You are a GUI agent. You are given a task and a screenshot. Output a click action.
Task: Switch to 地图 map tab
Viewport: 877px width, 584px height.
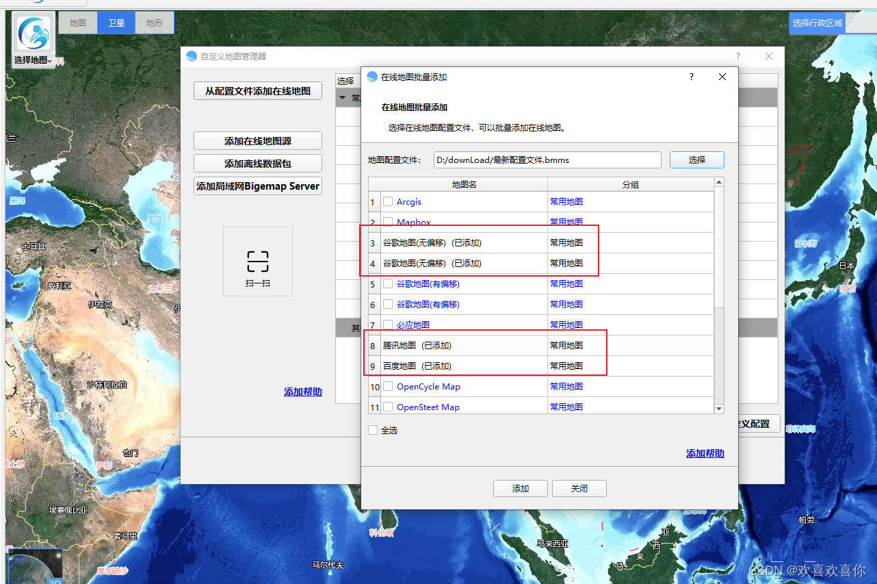click(78, 23)
